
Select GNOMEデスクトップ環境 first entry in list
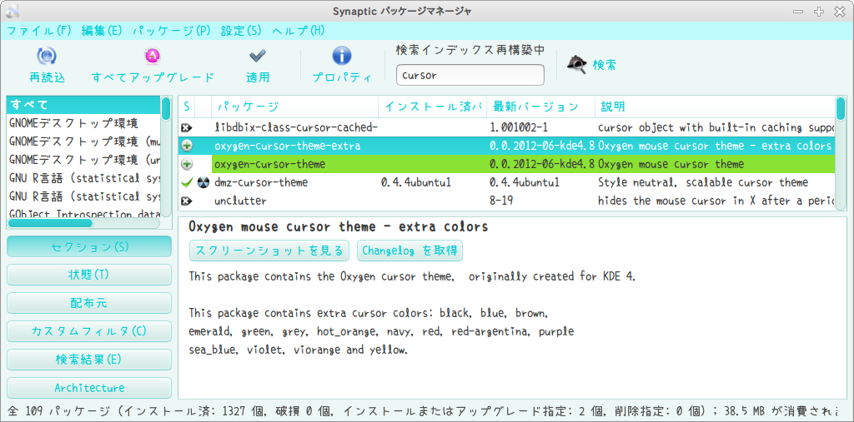84,123
